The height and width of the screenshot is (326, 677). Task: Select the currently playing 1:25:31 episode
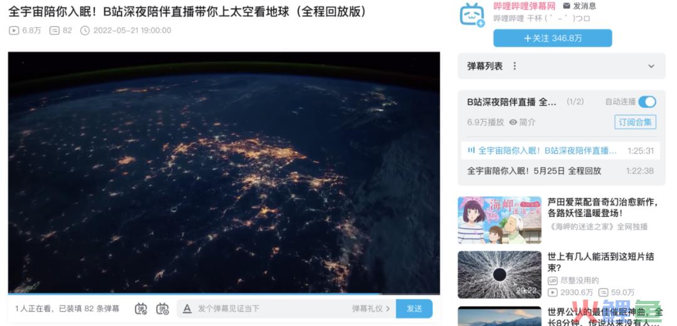[x=560, y=150]
